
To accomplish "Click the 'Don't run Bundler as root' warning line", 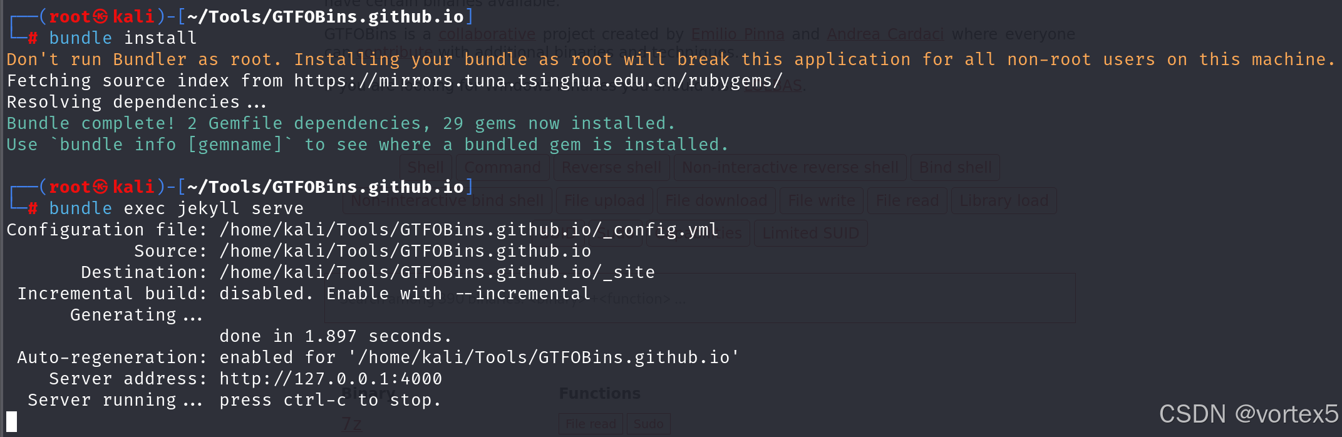I will (x=671, y=59).
